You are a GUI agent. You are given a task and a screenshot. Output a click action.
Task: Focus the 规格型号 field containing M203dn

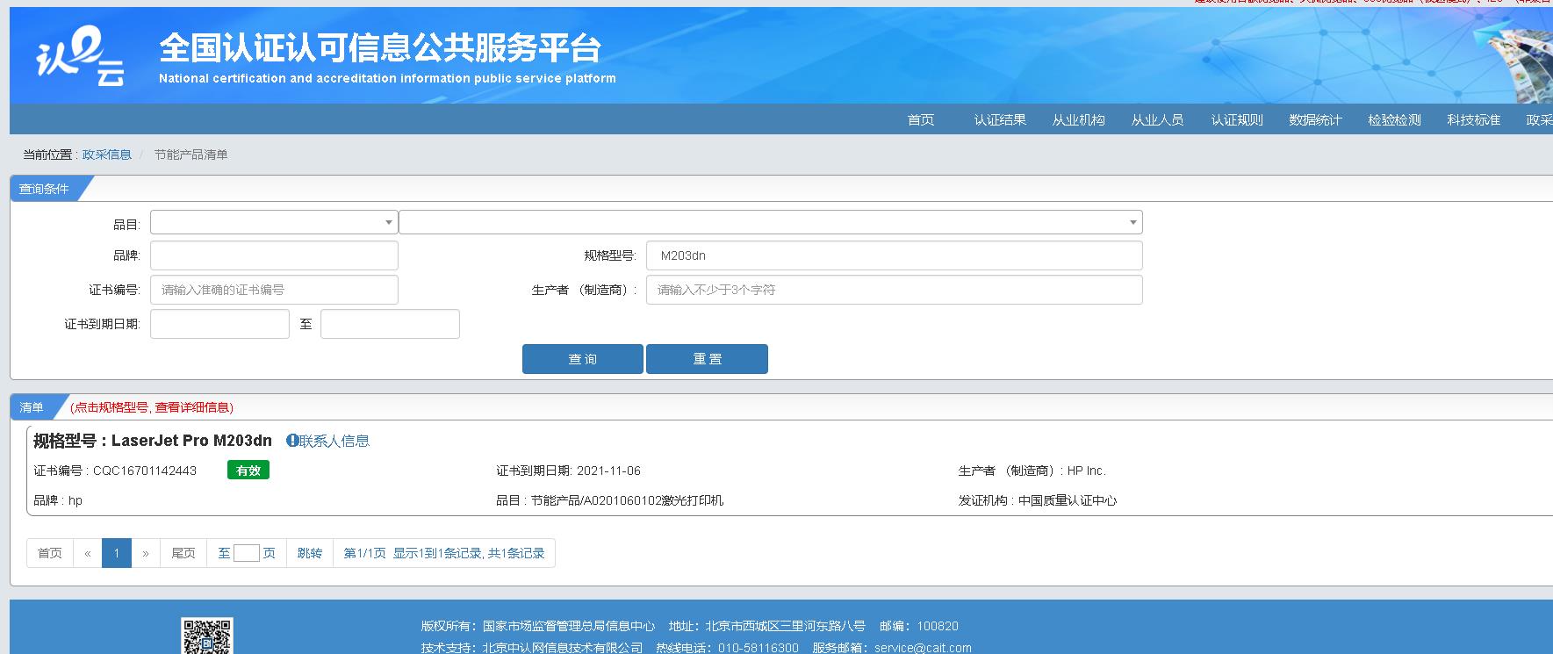[x=895, y=255]
